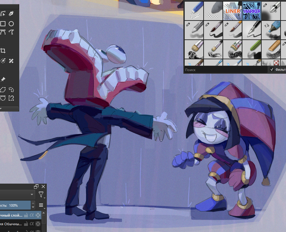Viewport: 286px width, 232px height.
Task: Click the brush preset search field Поиск
Action: (x=226, y=70)
